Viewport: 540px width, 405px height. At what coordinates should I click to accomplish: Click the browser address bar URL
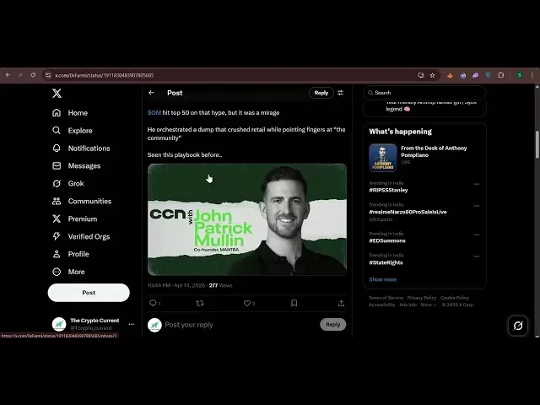104,75
